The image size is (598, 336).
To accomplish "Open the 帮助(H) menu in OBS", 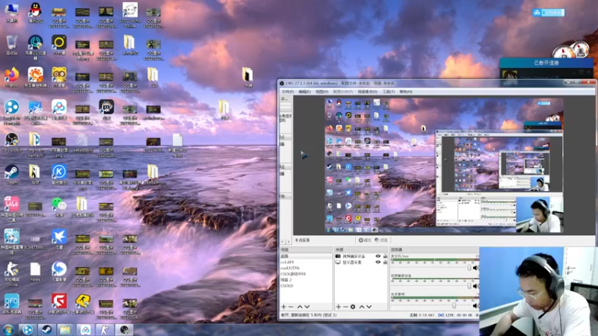I will [406, 92].
